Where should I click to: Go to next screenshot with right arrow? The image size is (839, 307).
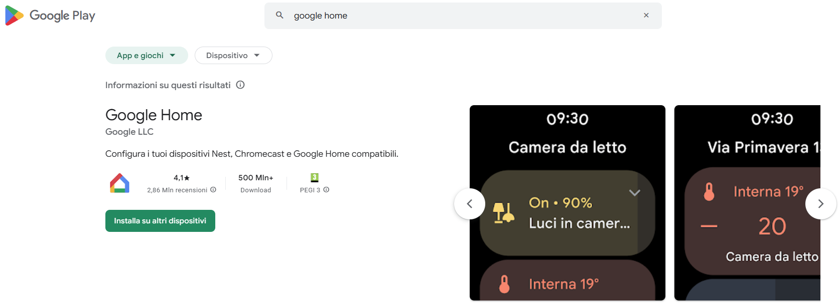click(x=820, y=203)
